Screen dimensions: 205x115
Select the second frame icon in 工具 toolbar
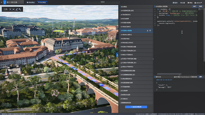point(13,9)
